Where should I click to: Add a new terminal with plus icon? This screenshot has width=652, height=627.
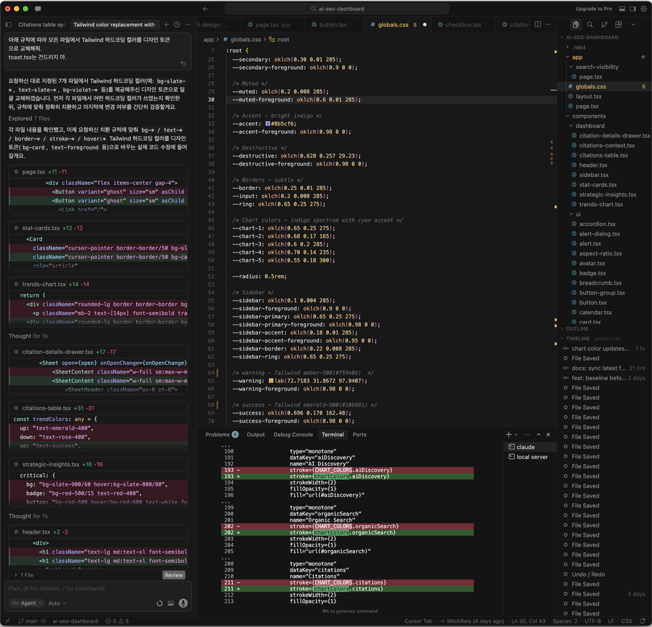508,435
